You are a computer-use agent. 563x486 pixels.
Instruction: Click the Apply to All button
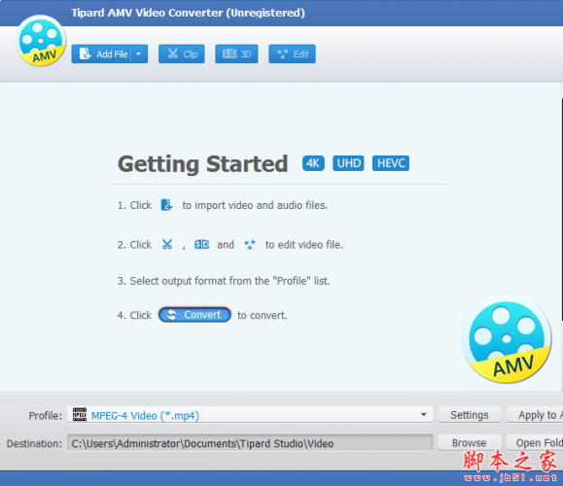[535, 415]
